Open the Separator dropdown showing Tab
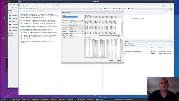Image resolution: width=179 pixels, height=101 pixels. click(x=76, y=27)
